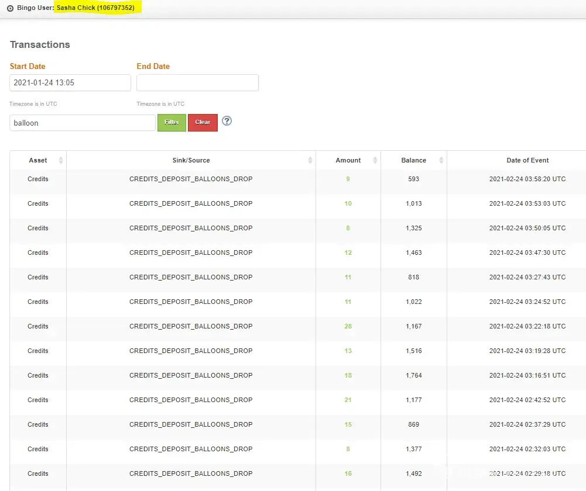Sort table by Asset column arrows

(61, 160)
